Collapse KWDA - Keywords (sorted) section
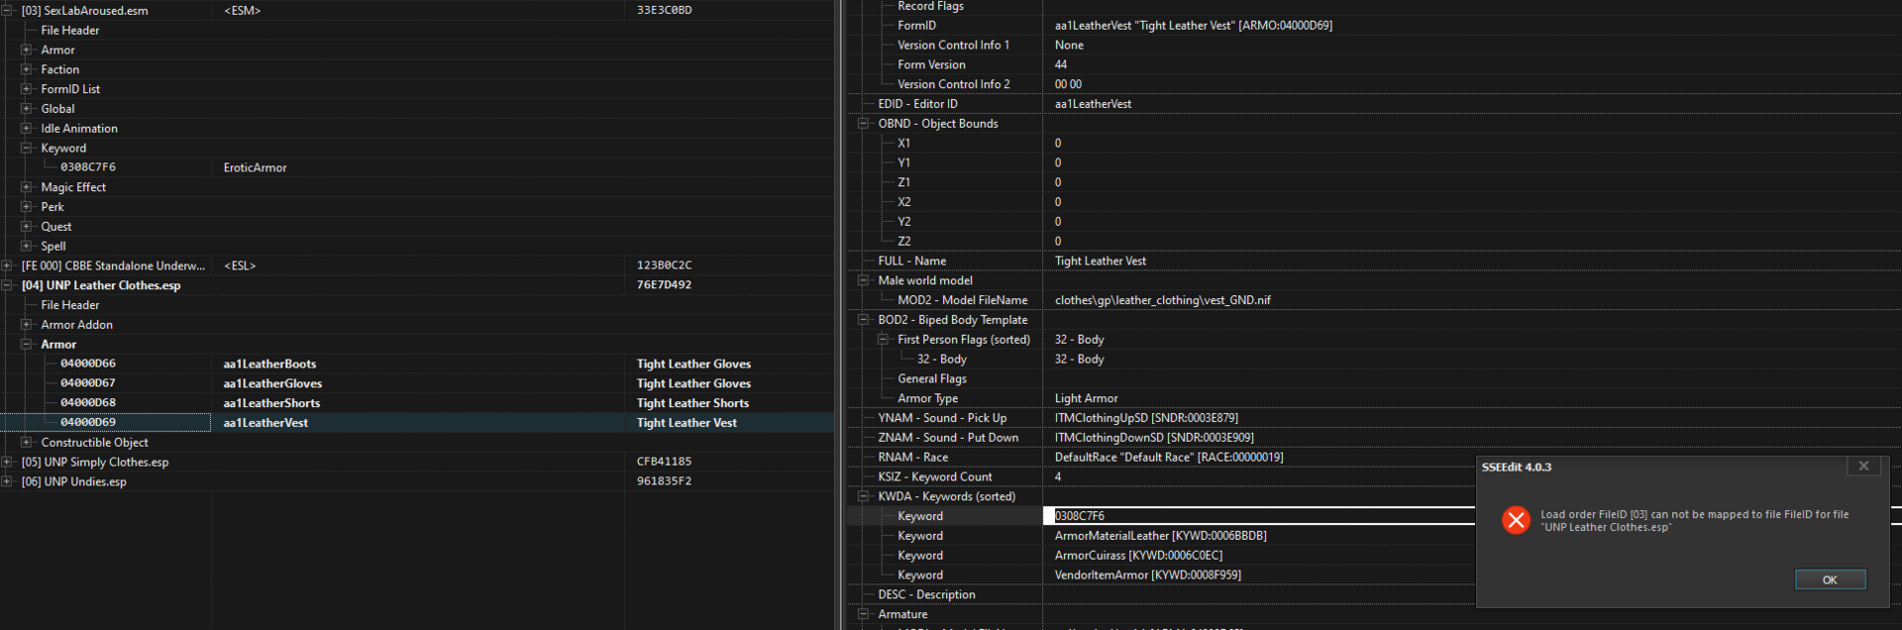The height and width of the screenshot is (630, 1902). [x=863, y=496]
